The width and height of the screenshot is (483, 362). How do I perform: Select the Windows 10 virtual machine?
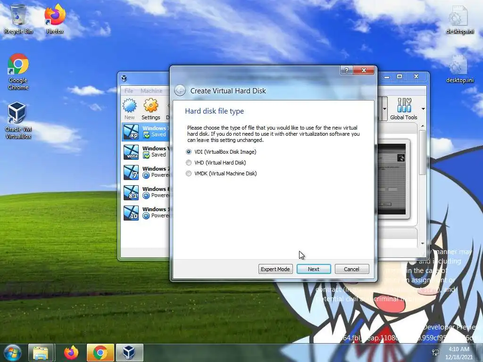coord(145,213)
